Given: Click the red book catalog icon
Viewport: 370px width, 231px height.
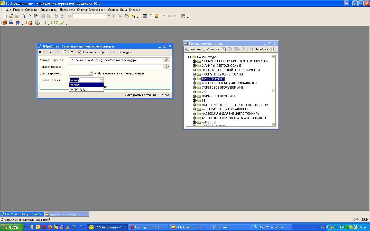Looking at the screenshot, I should (5, 23).
